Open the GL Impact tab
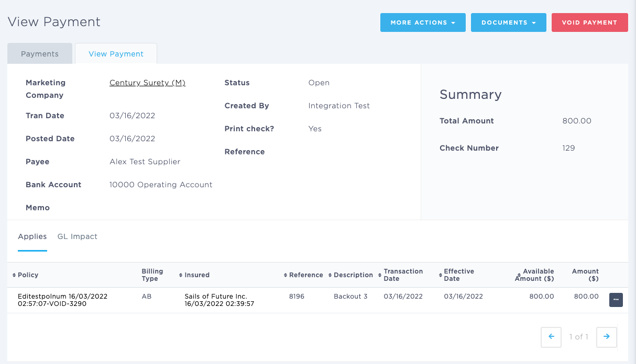 [78, 236]
